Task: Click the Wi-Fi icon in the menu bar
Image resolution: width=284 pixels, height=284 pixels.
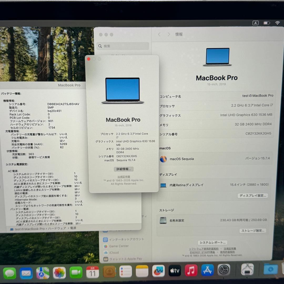Action: coord(278,23)
